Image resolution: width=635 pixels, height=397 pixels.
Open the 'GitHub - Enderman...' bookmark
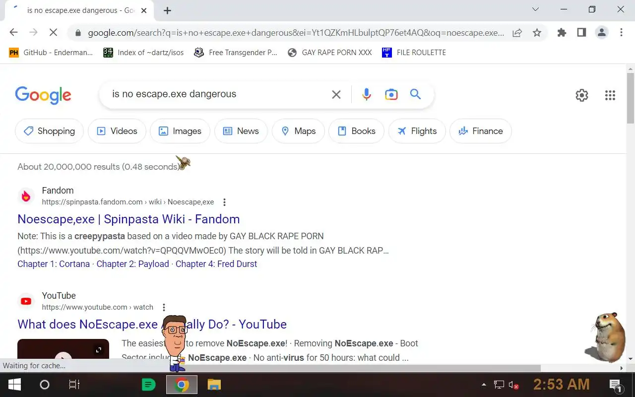(x=51, y=53)
